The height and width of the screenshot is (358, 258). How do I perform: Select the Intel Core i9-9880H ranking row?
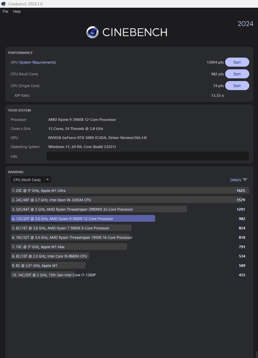tap(130, 256)
